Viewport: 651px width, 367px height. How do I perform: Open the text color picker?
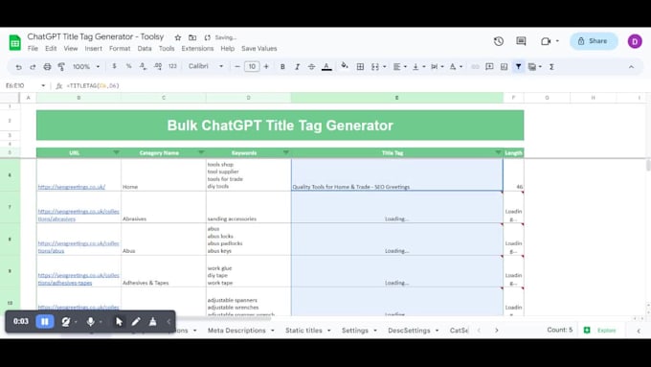pos(326,66)
